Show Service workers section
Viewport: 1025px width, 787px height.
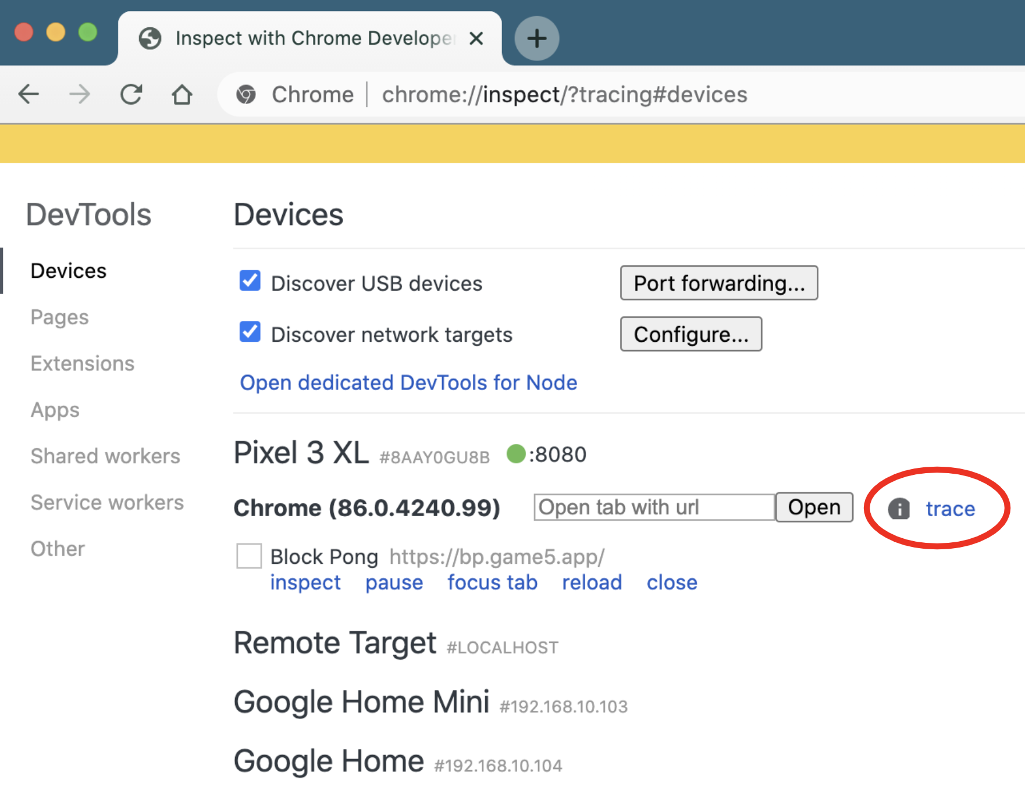click(107, 502)
